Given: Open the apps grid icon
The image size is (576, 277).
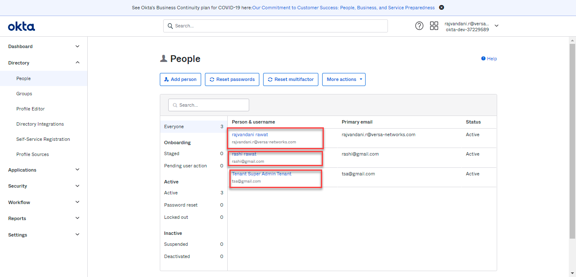Looking at the screenshot, I should 434,26.
